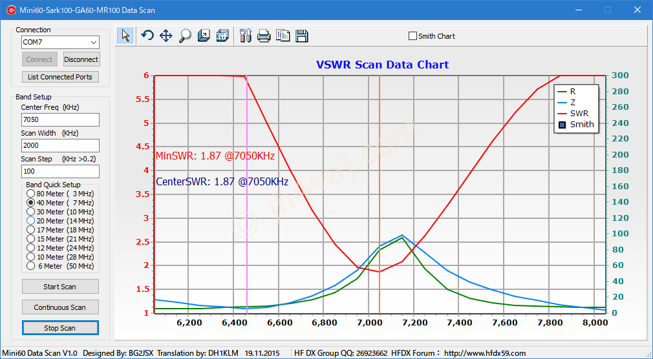Image resolution: width=653 pixels, height=359 pixels.
Task: Copy the chart using copy icon
Action: pos(283,36)
